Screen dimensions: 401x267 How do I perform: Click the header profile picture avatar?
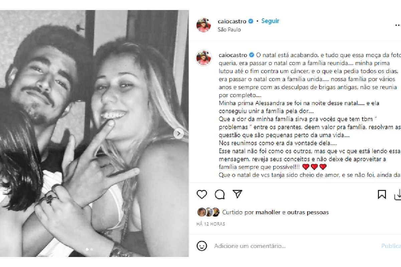point(204,25)
